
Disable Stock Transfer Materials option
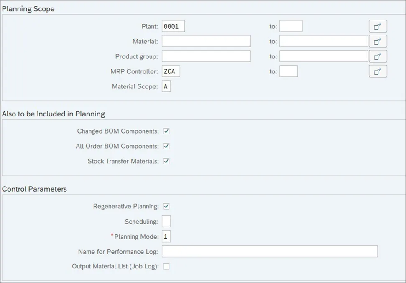[x=166, y=161]
